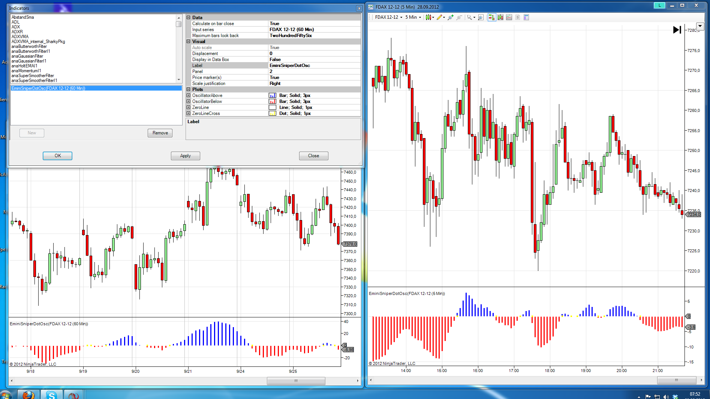This screenshot has width=710, height=399.
Task: Click the indicator list vertical scrollbar thumb
Action: (x=179, y=24)
